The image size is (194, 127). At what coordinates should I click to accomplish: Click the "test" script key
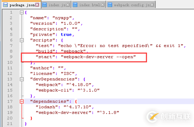pos(44,46)
